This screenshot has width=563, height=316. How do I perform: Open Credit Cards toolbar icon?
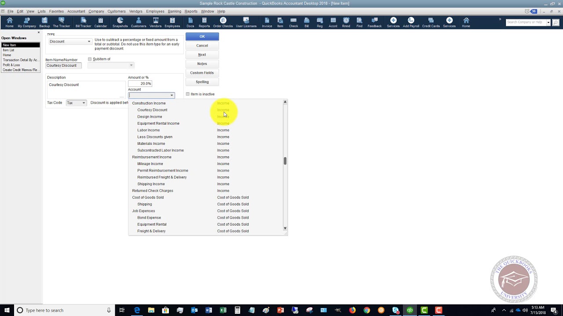pos(431,22)
